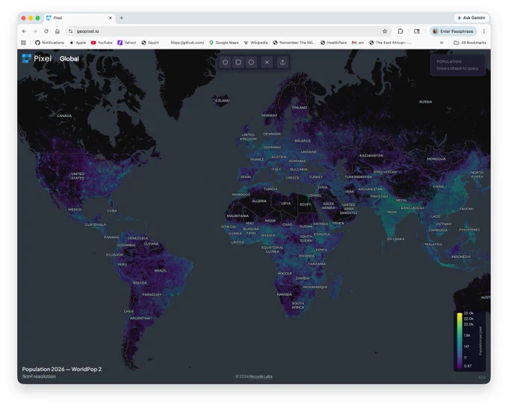The width and height of the screenshot is (508, 407).
Task: Go forward in browser history
Action: pos(35,31)
